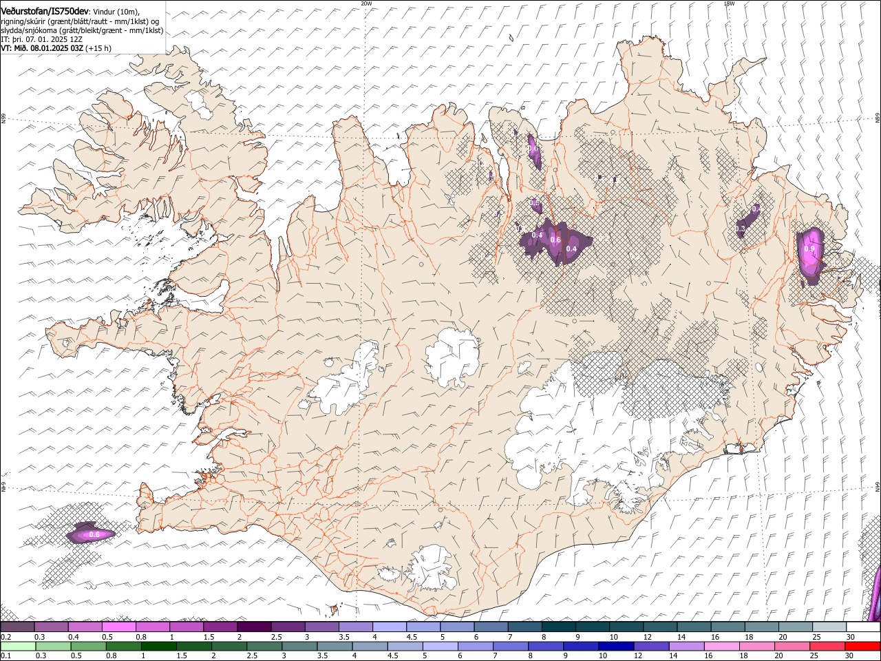
Task: Pick the deep blue swatch labelled 10 in lower legend
Action: [616, 647]
